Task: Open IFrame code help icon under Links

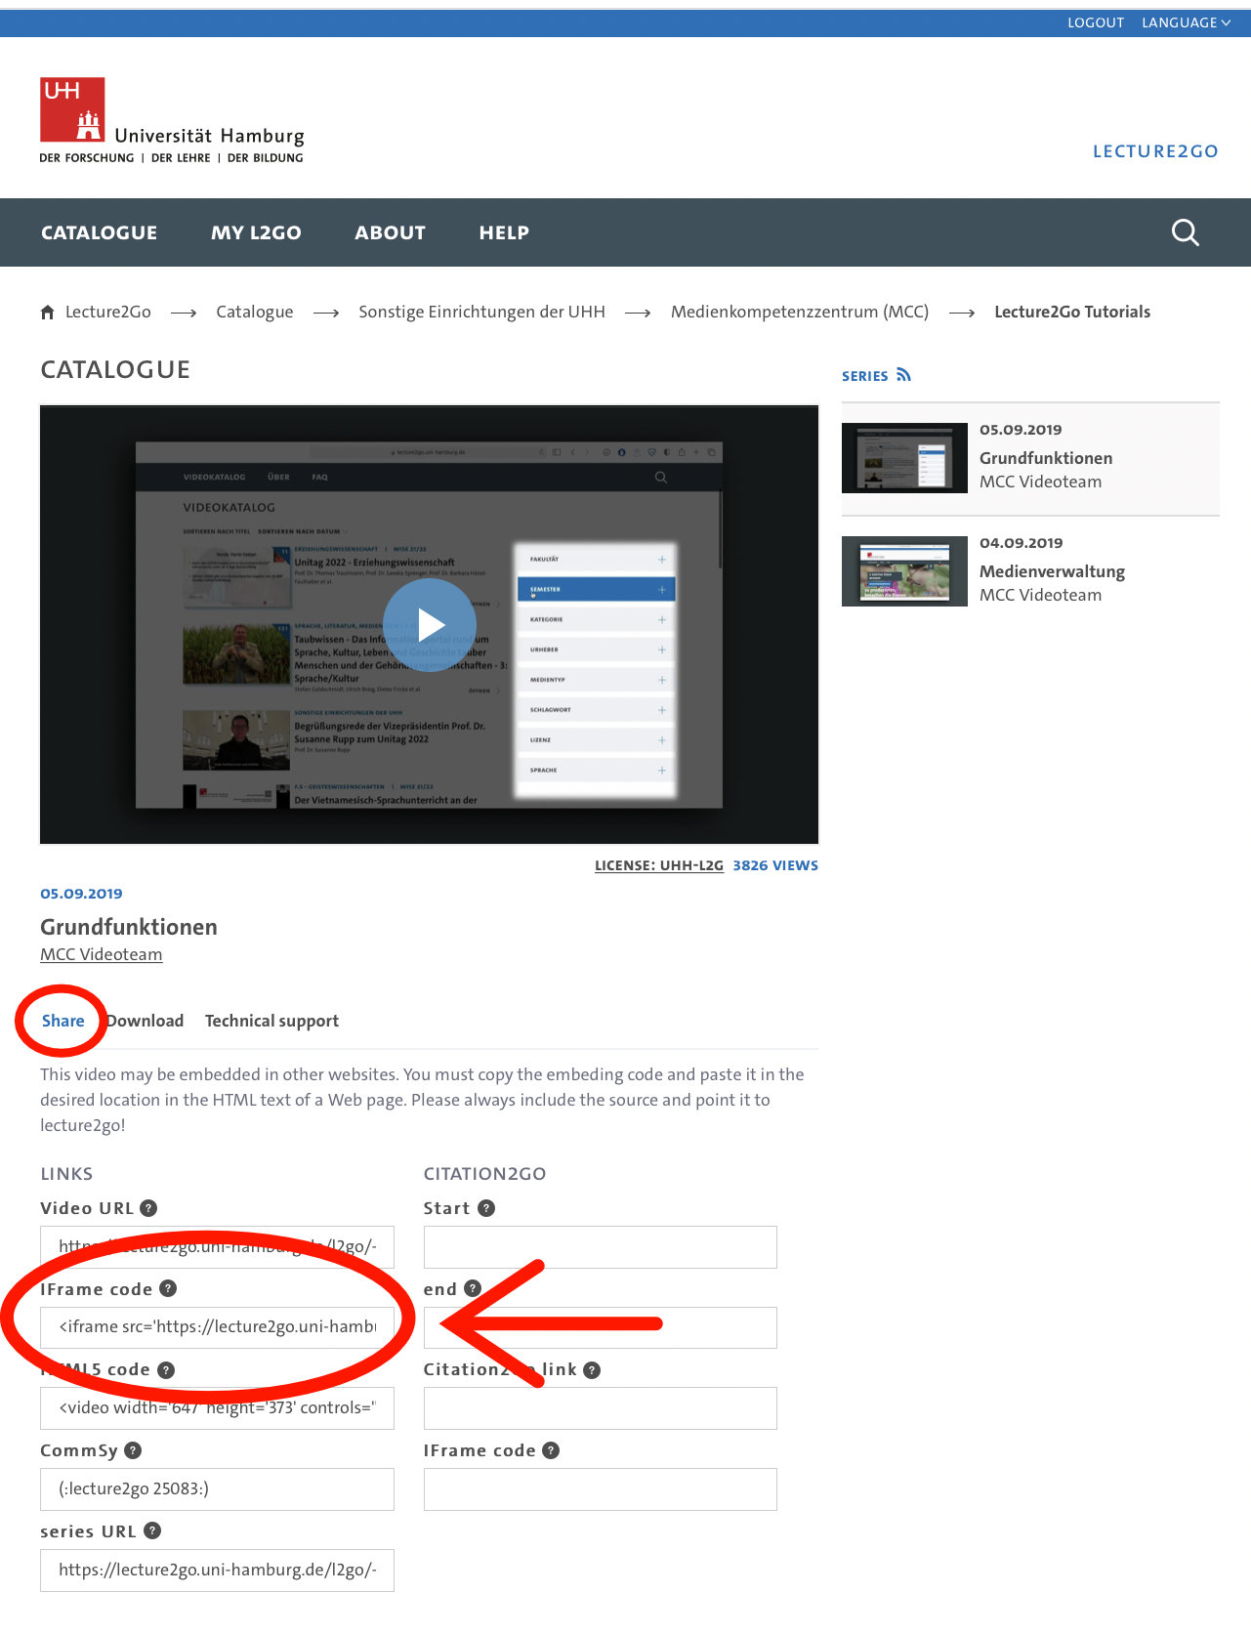Action: [168, 1289]
